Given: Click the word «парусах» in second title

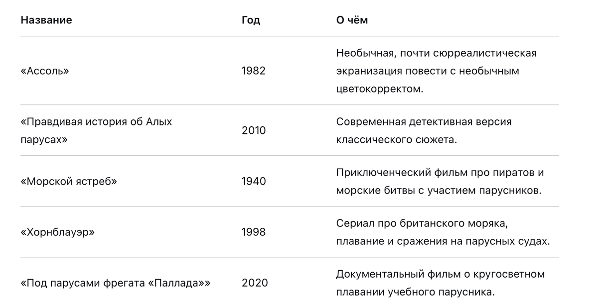Looking at the screenshot, I should tap(44, 140).
